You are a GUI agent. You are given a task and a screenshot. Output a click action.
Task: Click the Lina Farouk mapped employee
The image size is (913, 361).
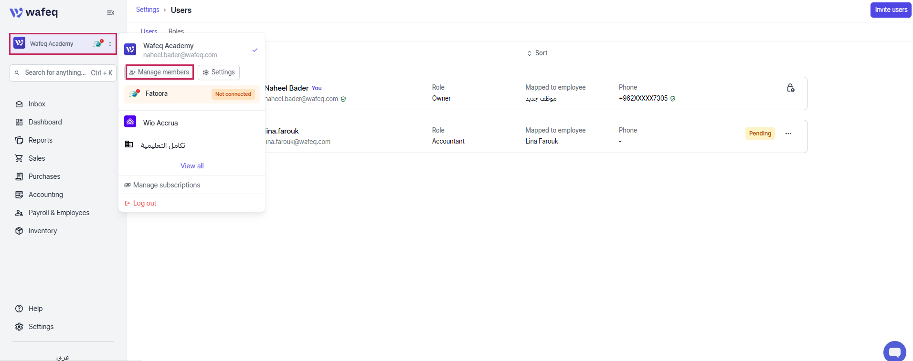(x=542, y=141)
